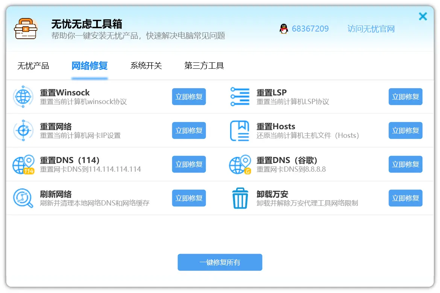The width and height of the screenshot is (440, 293).
Task: Open the 访问无忧官网 link
Action: tap(371, 29)
